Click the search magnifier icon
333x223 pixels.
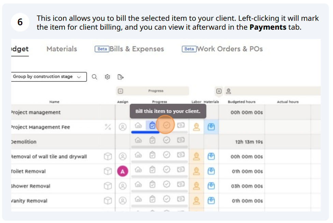point(95,77)
